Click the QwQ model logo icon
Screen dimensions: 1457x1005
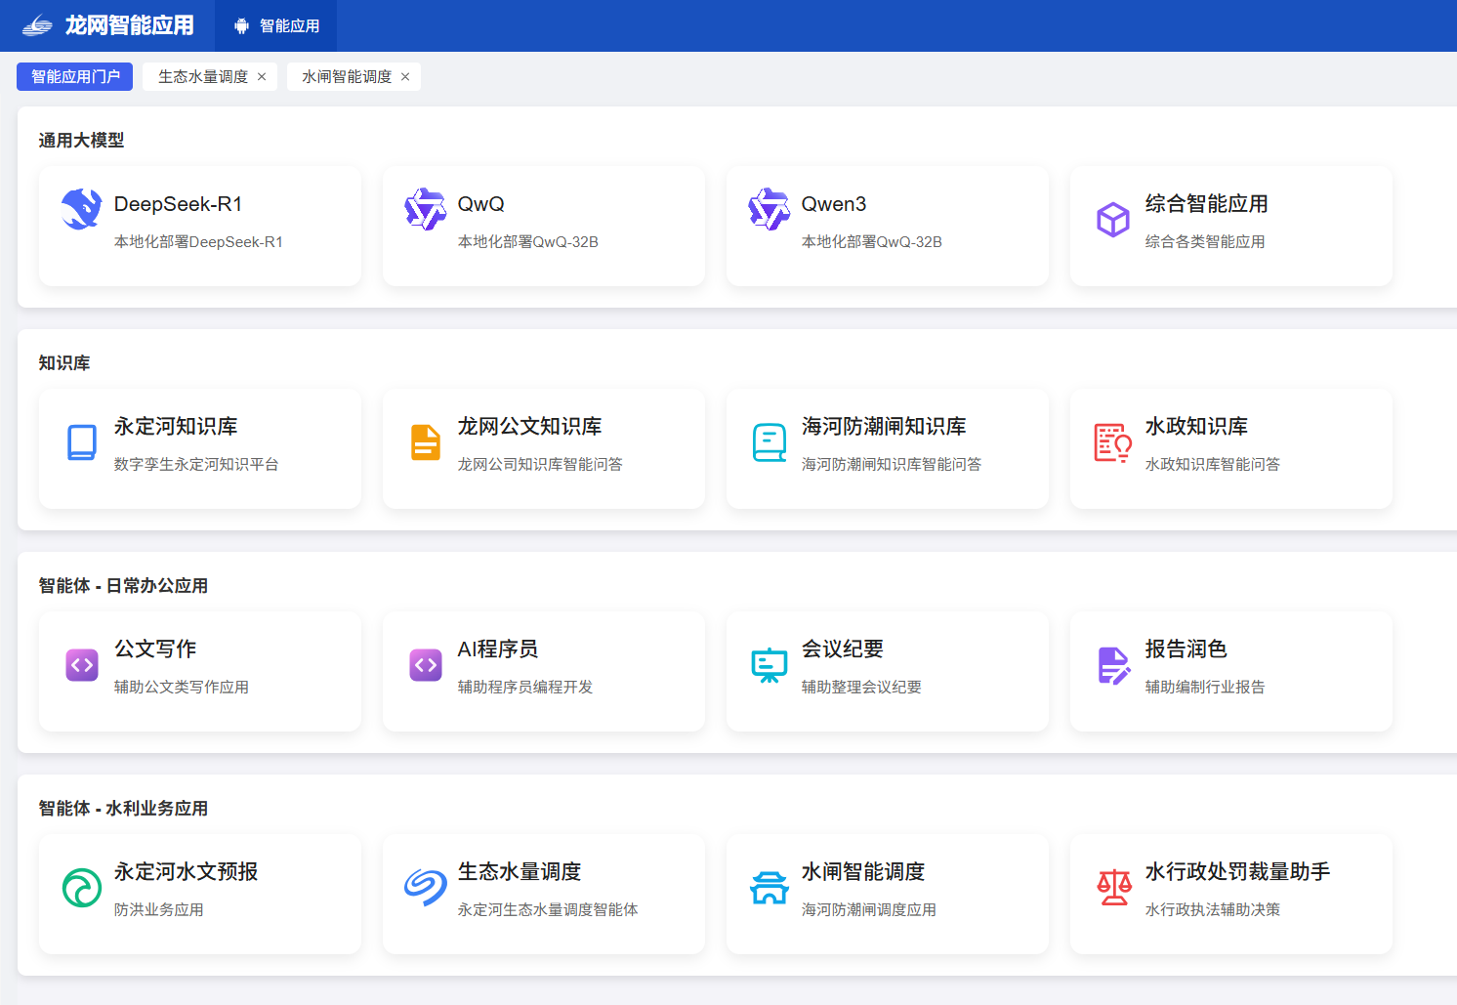pyautogui.click(x=426, y=209)
